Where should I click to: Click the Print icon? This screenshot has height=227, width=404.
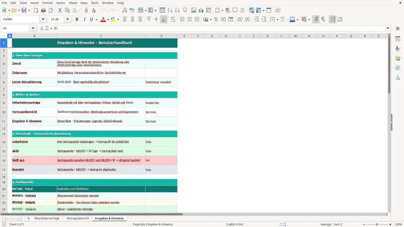(x=43, y=10)
